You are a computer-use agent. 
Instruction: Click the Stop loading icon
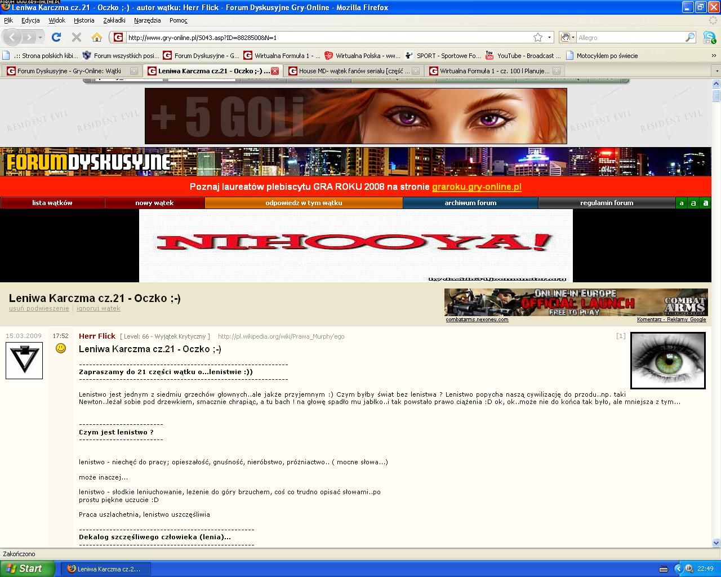point(77,37)
